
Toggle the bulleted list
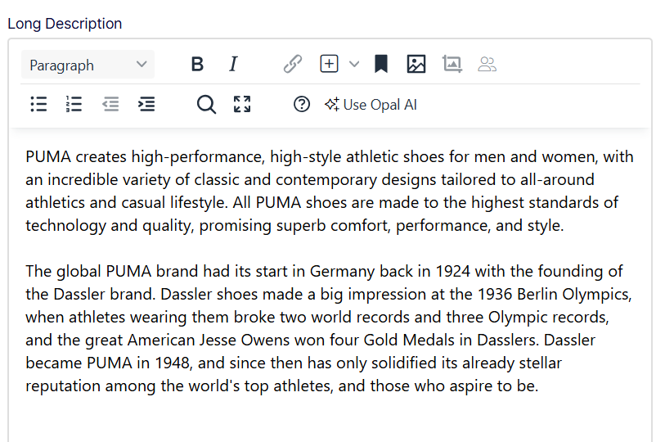[38, 104]
